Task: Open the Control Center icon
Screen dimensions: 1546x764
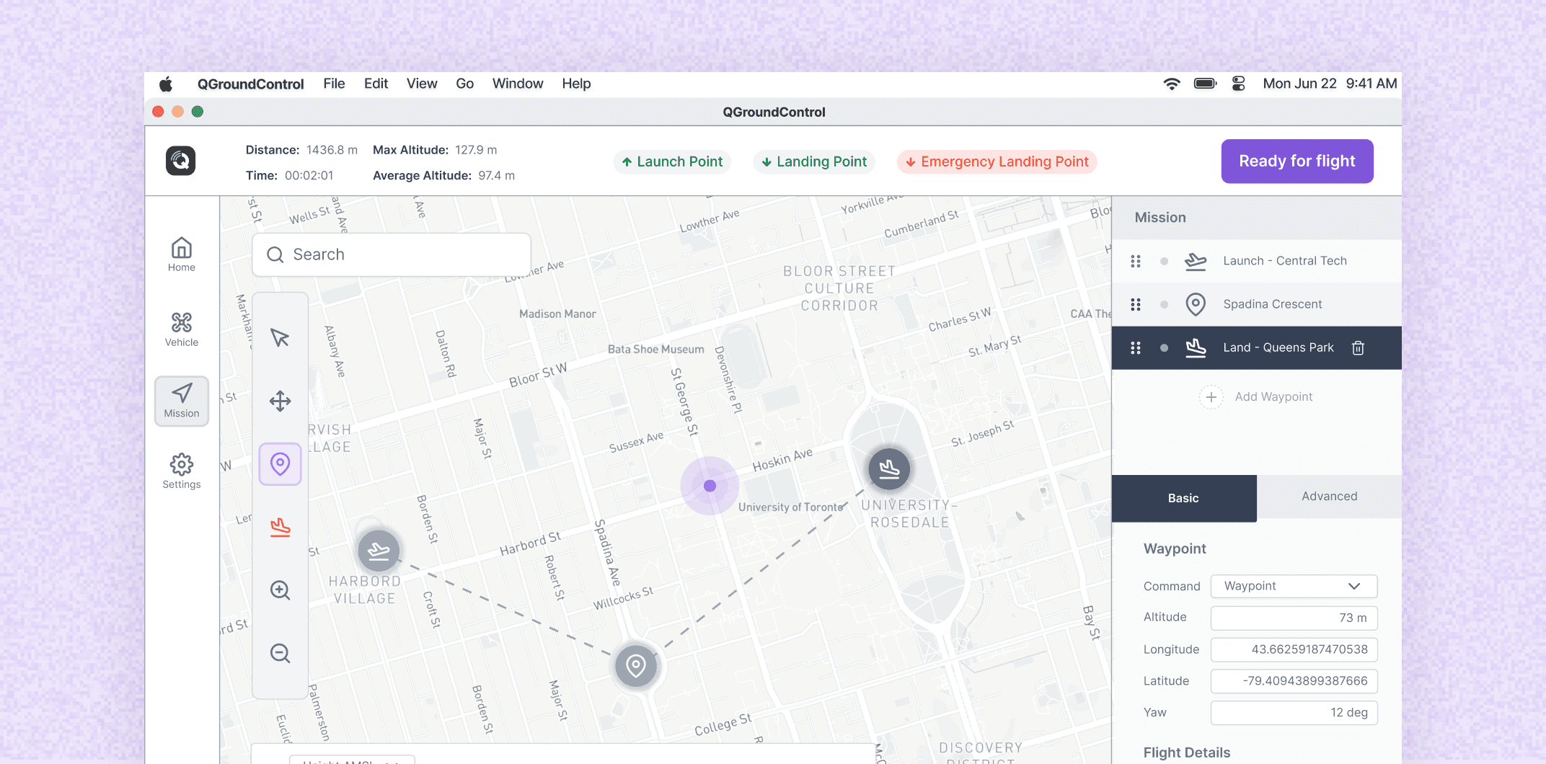Action: 1238,84
